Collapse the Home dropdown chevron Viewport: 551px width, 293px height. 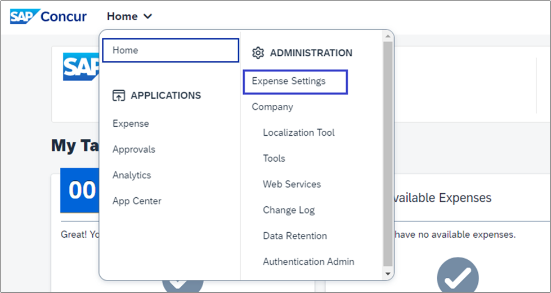148,17
